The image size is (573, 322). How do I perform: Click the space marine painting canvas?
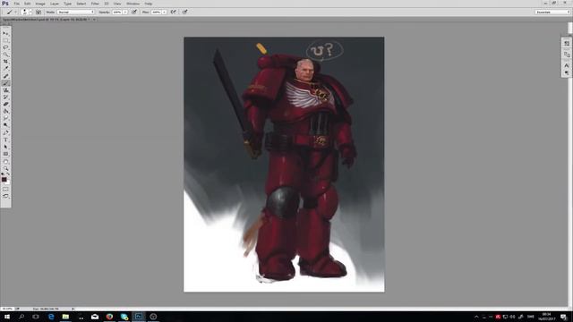point(284,165)
